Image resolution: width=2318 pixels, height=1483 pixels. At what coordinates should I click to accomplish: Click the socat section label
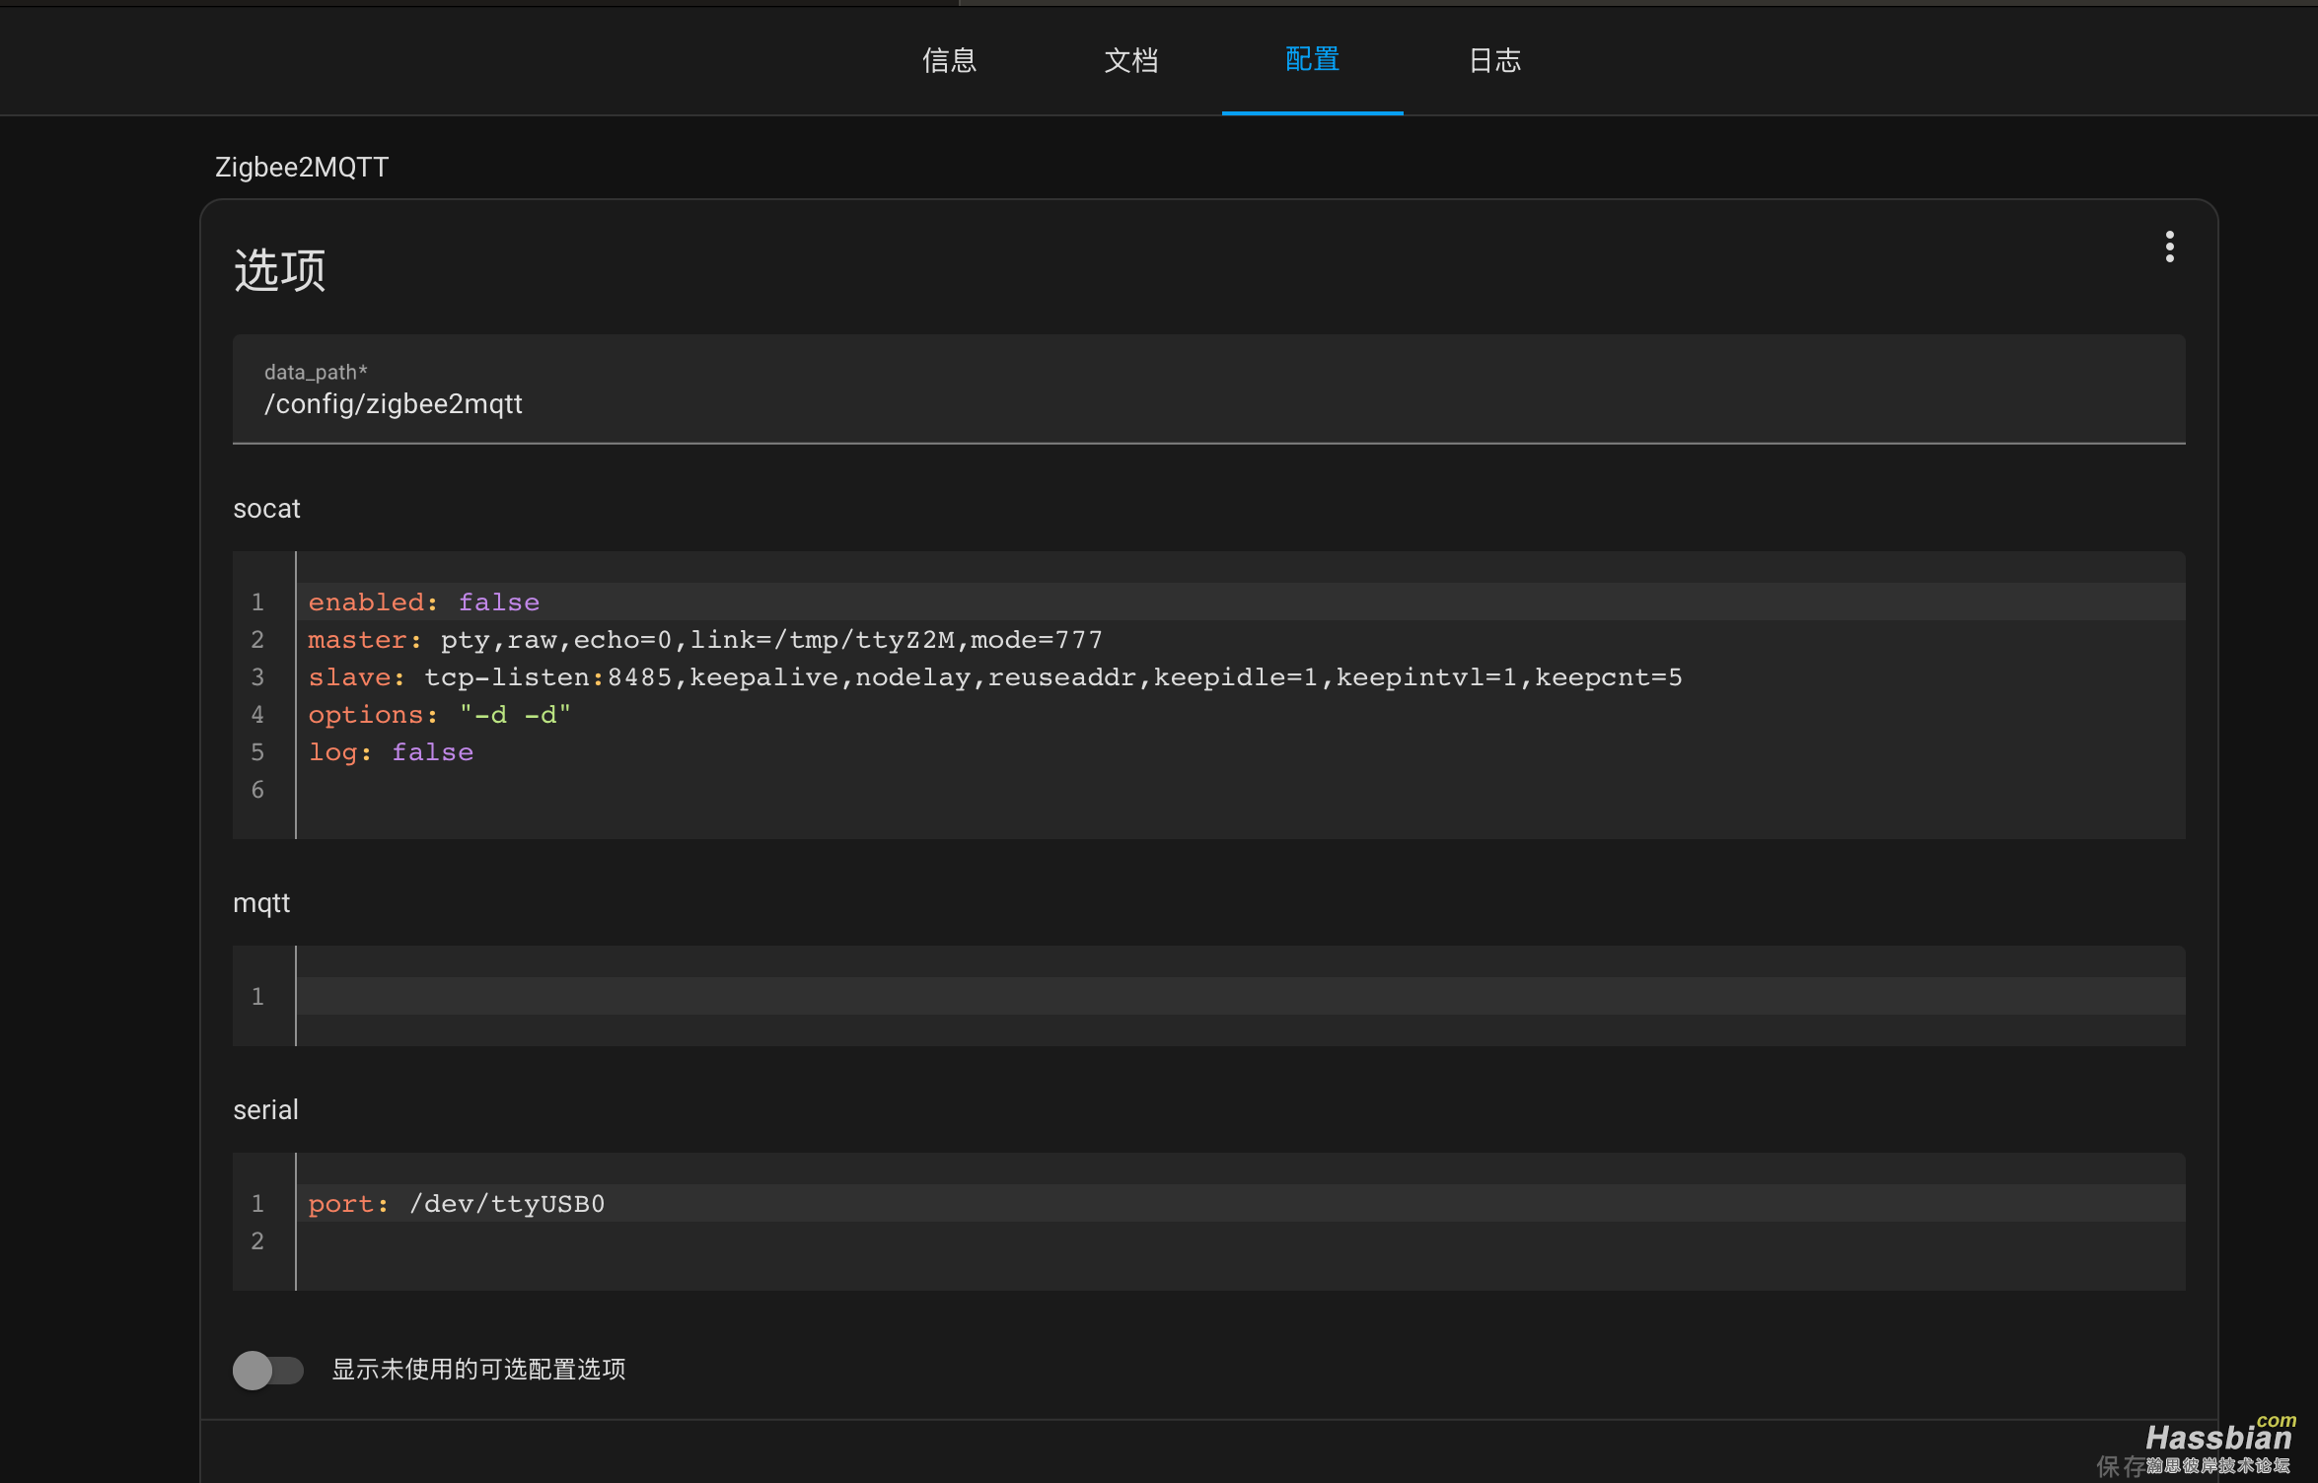(266, 509)
